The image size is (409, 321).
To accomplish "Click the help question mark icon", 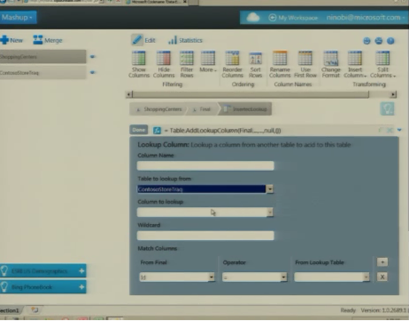I will (390, 41).
